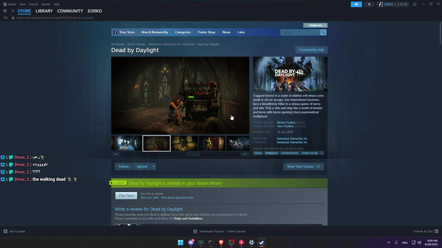Go to the Points Shop
This screenshot has width=442, height=248.
(x=206, y=32)
